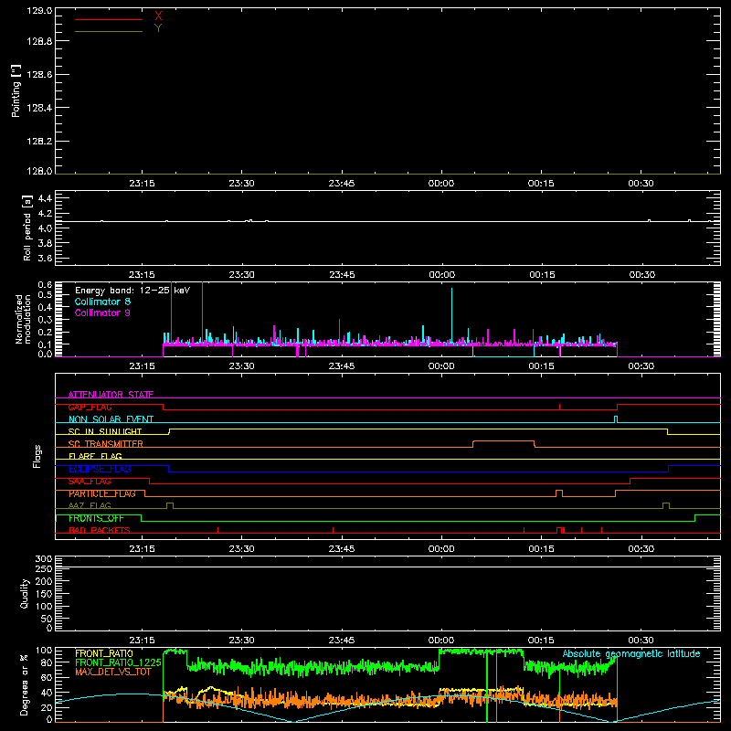Click 00:00 under the Flags plot
Screen dimensions: 731x731
pyautogui.click(x=441, y=549)
